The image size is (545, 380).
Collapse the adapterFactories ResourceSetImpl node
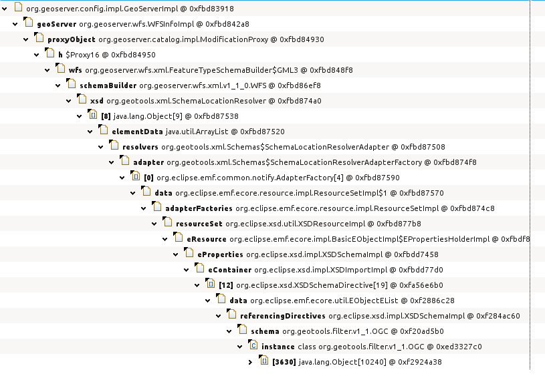(144, 208)
